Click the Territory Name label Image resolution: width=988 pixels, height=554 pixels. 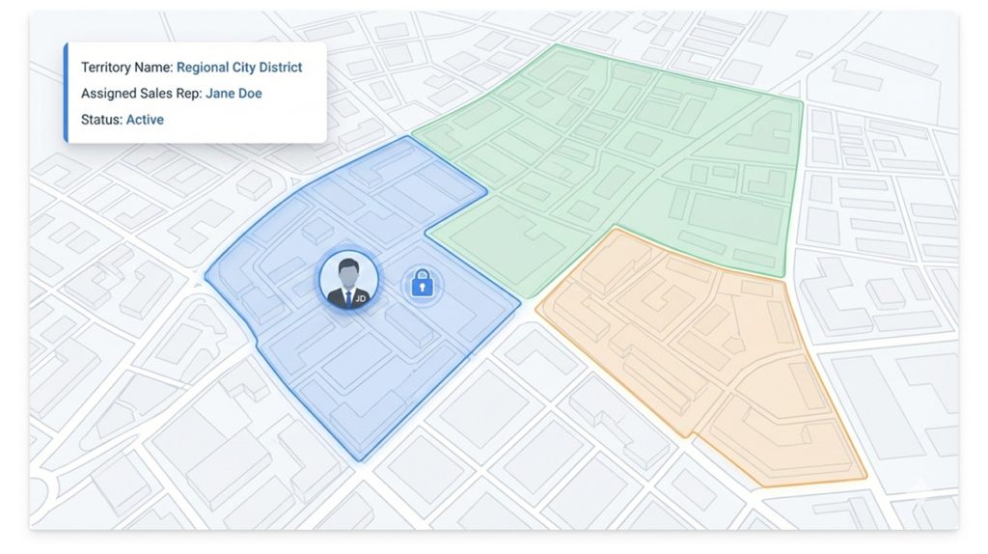pyautogui.click(x=126, y=68)
